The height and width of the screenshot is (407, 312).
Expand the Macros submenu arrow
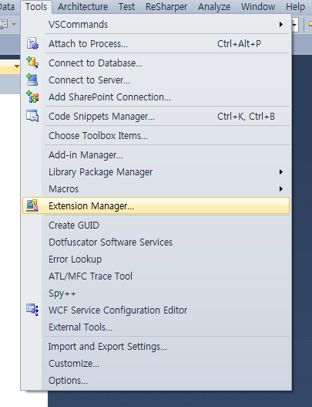click(281, 188)
